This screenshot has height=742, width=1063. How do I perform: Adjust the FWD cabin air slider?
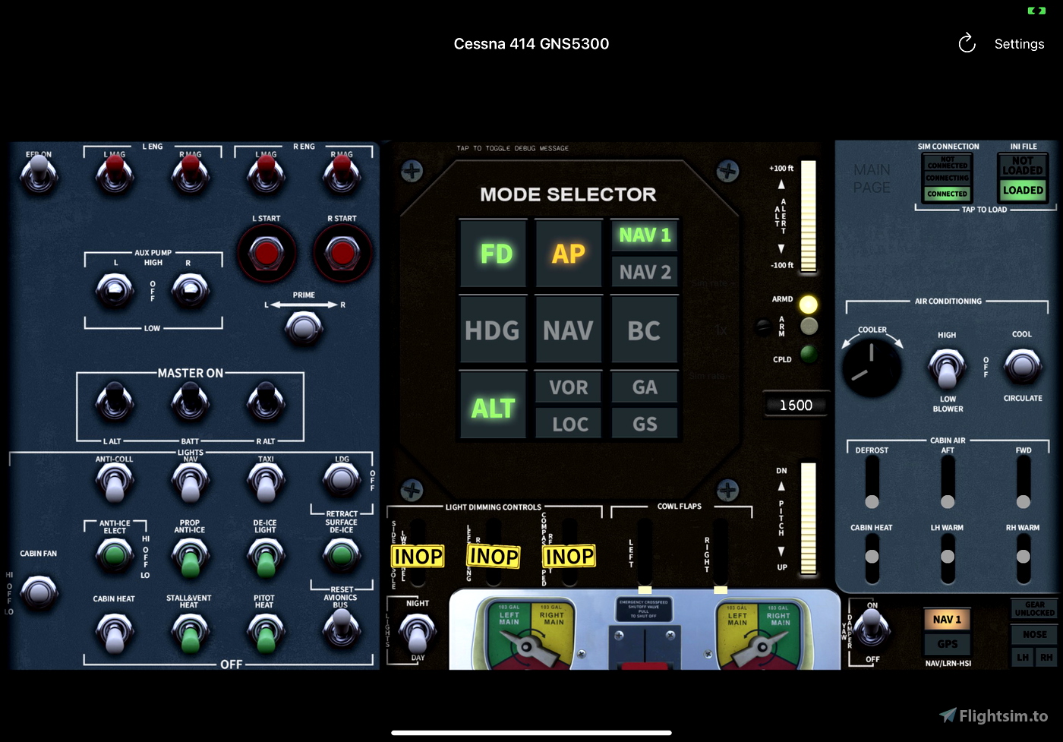click(1024, 482)
